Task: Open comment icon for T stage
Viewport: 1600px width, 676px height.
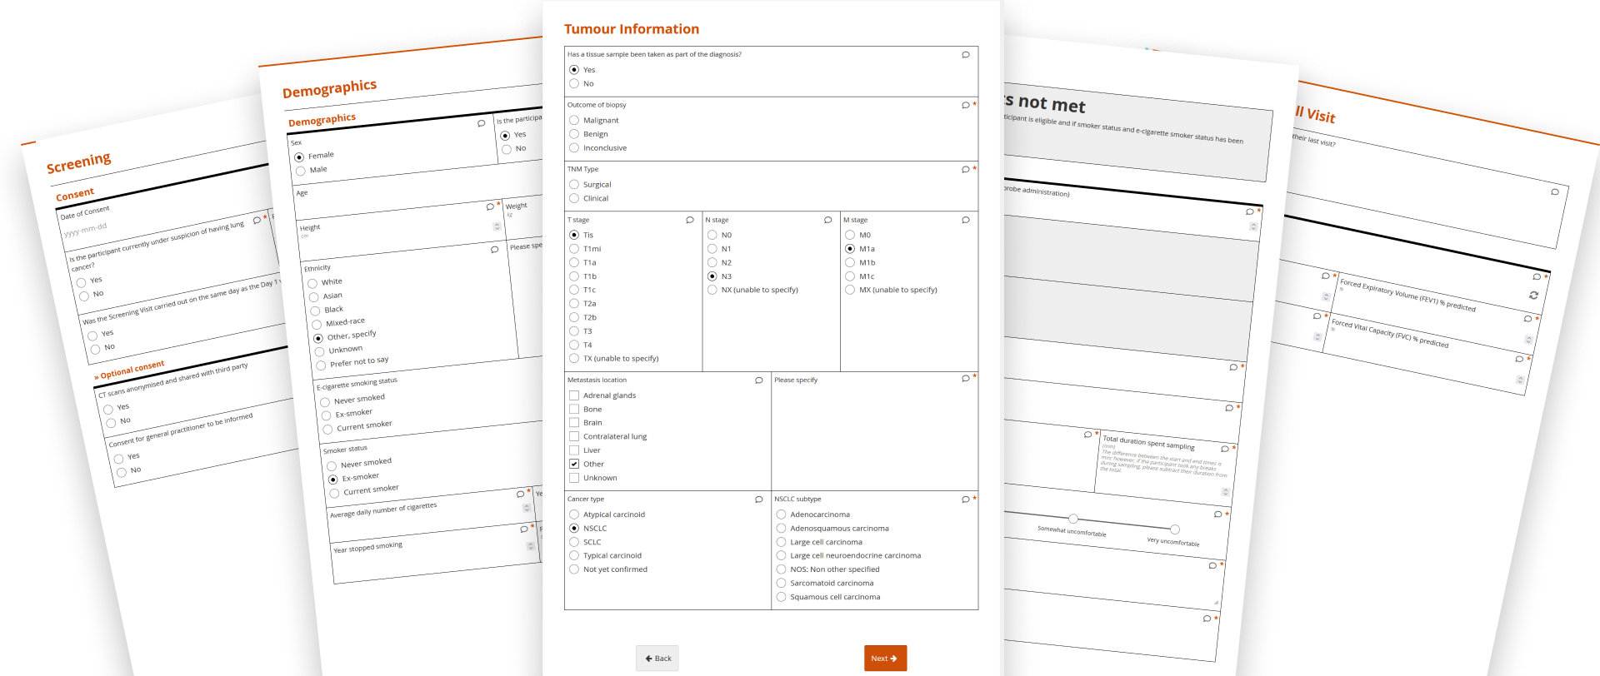Action: click(x=690, y=221)
